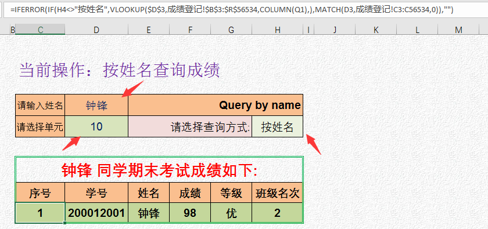Viewport: 488px width, 229px height.
Task: Click the 学号 header cell
Action: 96,192
